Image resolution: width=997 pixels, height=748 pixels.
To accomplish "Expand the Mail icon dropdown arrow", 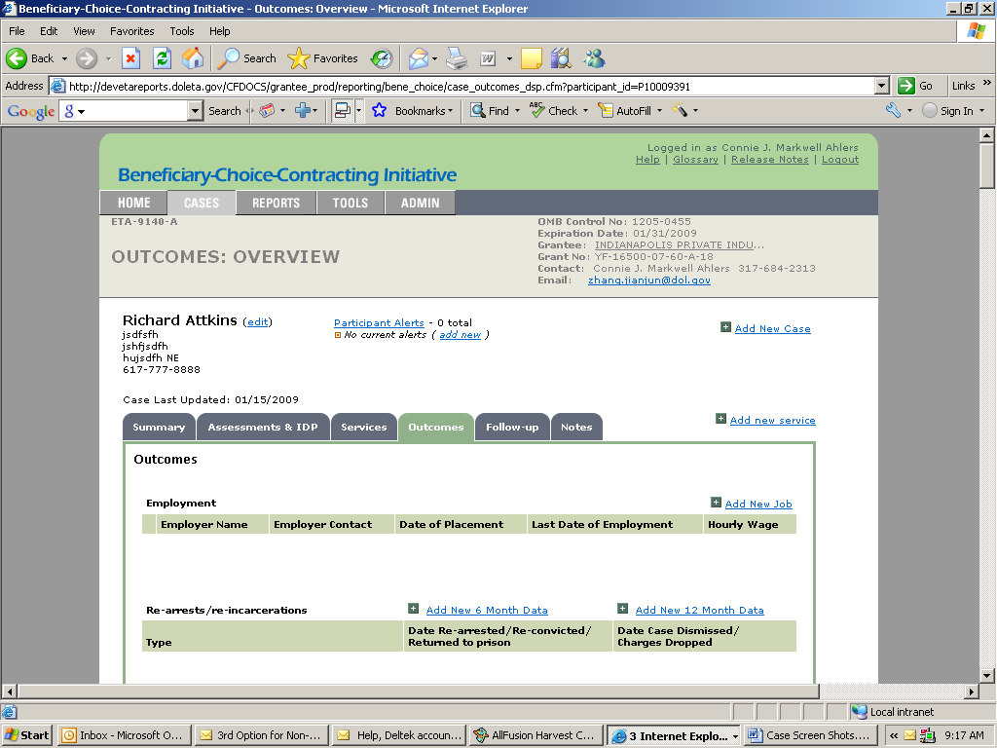I will point(435,58).
